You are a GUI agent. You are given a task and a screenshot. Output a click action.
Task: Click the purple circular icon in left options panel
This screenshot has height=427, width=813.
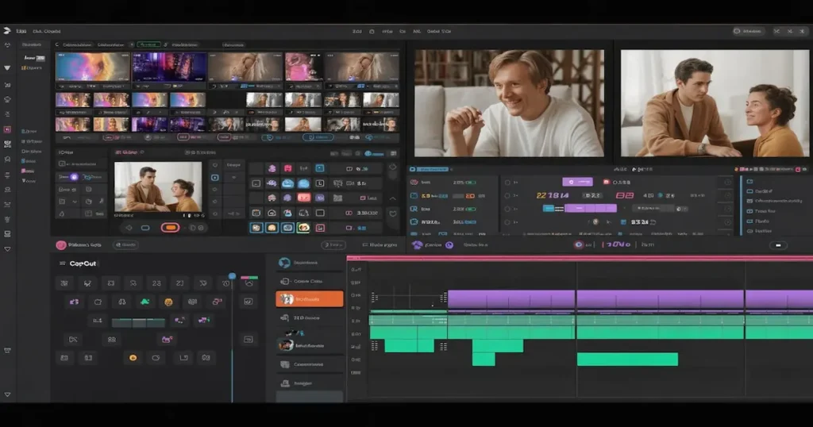[x=74, y=177]
